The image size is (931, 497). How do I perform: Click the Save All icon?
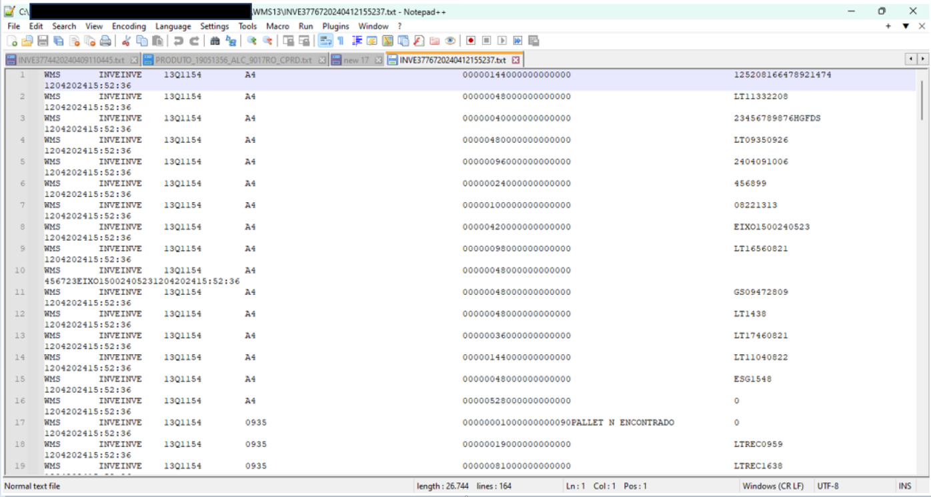click(59, 41)
